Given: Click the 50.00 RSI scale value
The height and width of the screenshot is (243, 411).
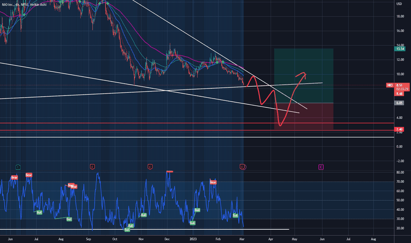Looking at the screenshot, I should (400, 200).
